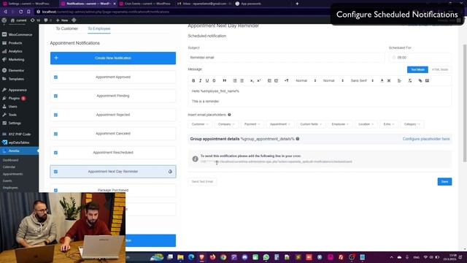Decrease indent in message editor
Viewport: 467px width, 263px height.
tap(269, 80)
